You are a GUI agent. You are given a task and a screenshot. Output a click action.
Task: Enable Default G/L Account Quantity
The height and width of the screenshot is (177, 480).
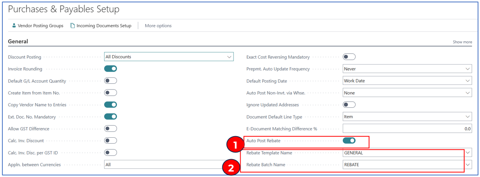pyautogui.click(x=110, y=81)
